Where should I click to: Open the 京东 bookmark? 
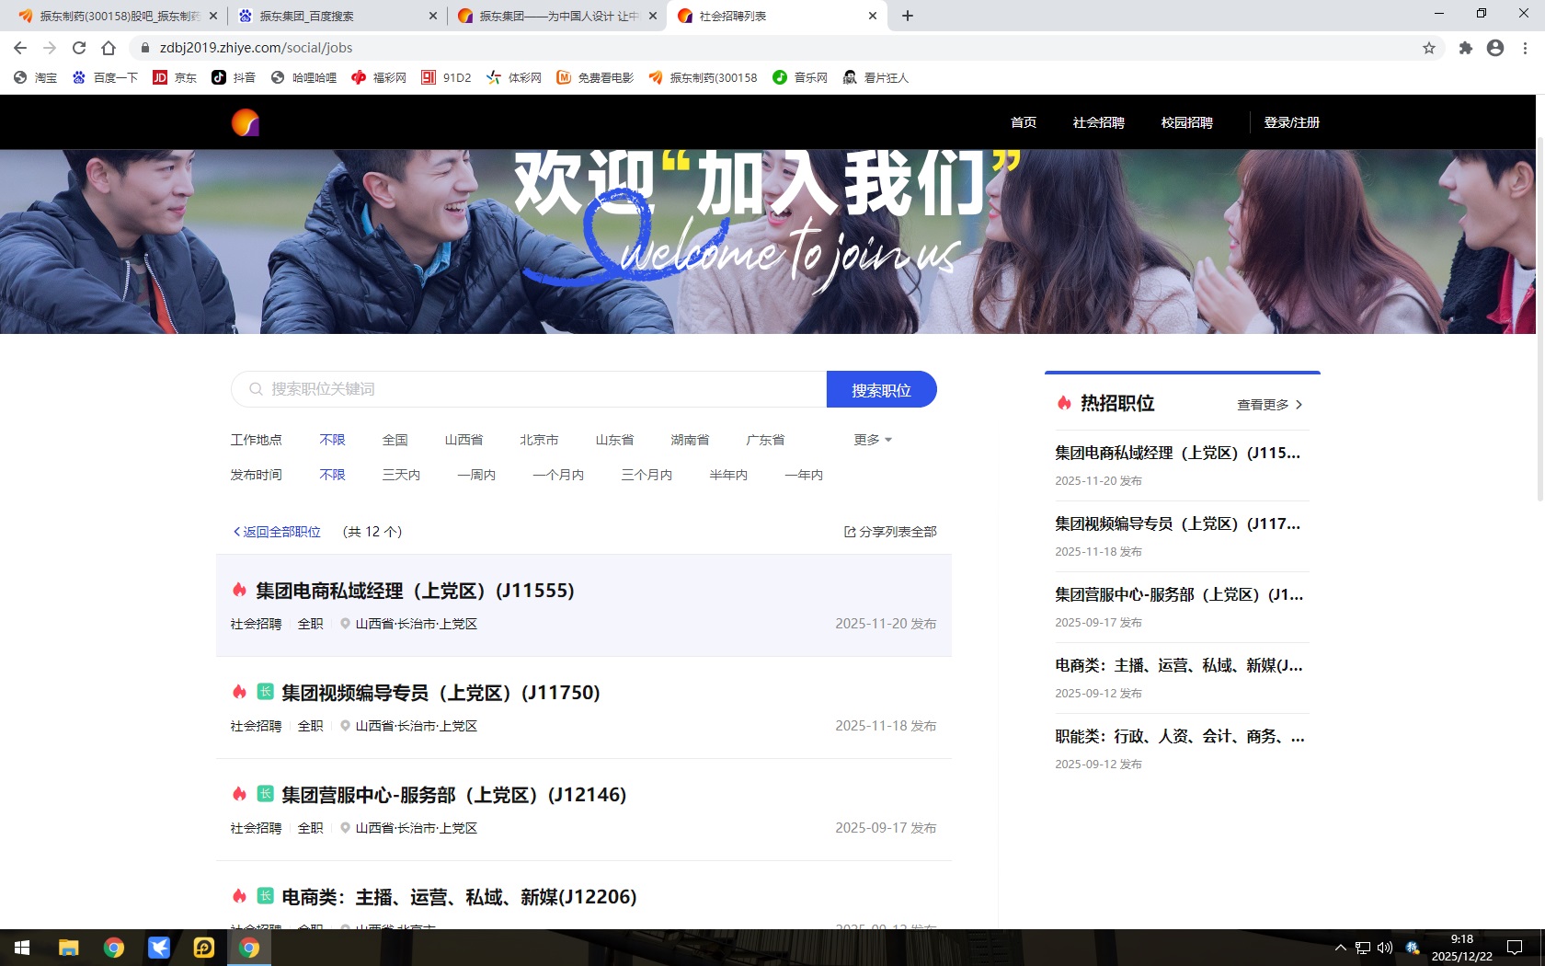pos(175,77)
